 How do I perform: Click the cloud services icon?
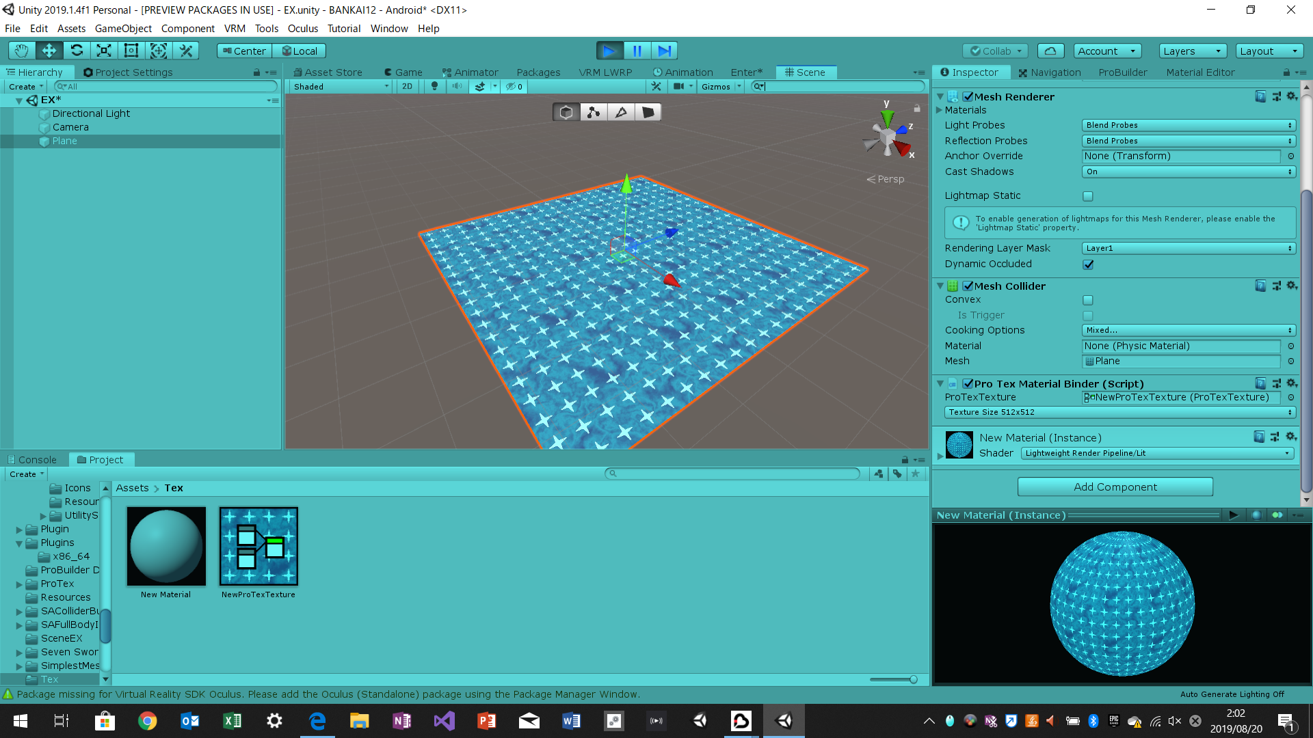point(1050,51)
